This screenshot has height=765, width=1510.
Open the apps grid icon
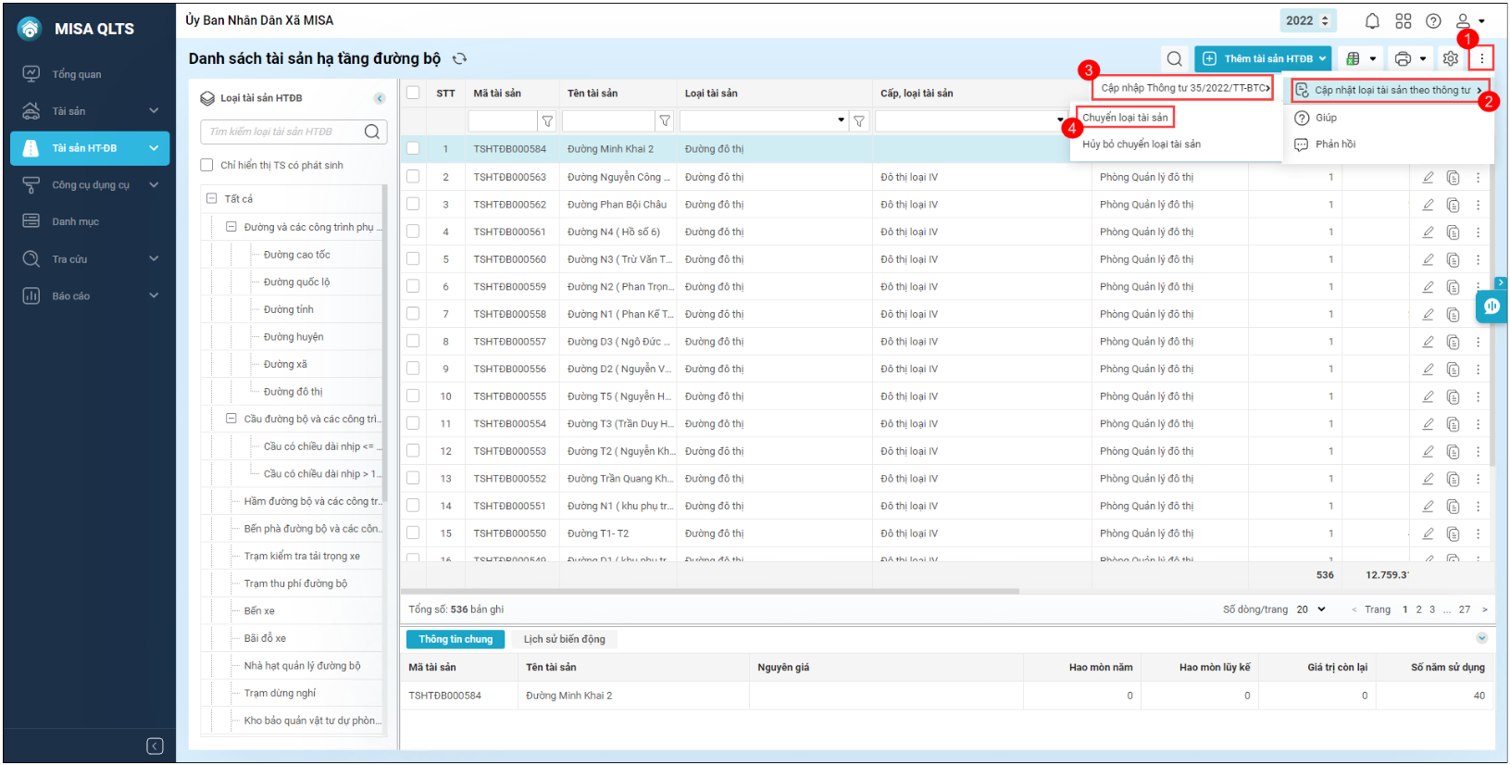pos(1404,20)
